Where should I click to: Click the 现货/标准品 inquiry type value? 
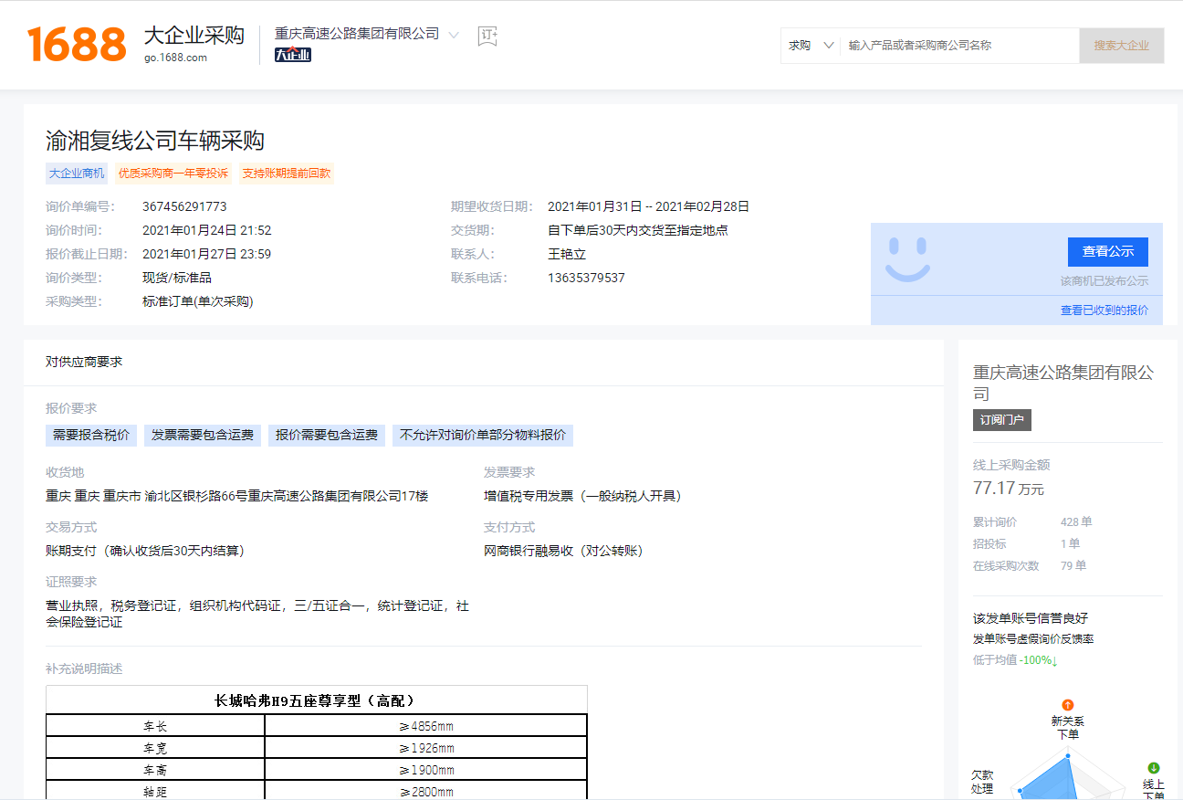(x=177, y=278)
